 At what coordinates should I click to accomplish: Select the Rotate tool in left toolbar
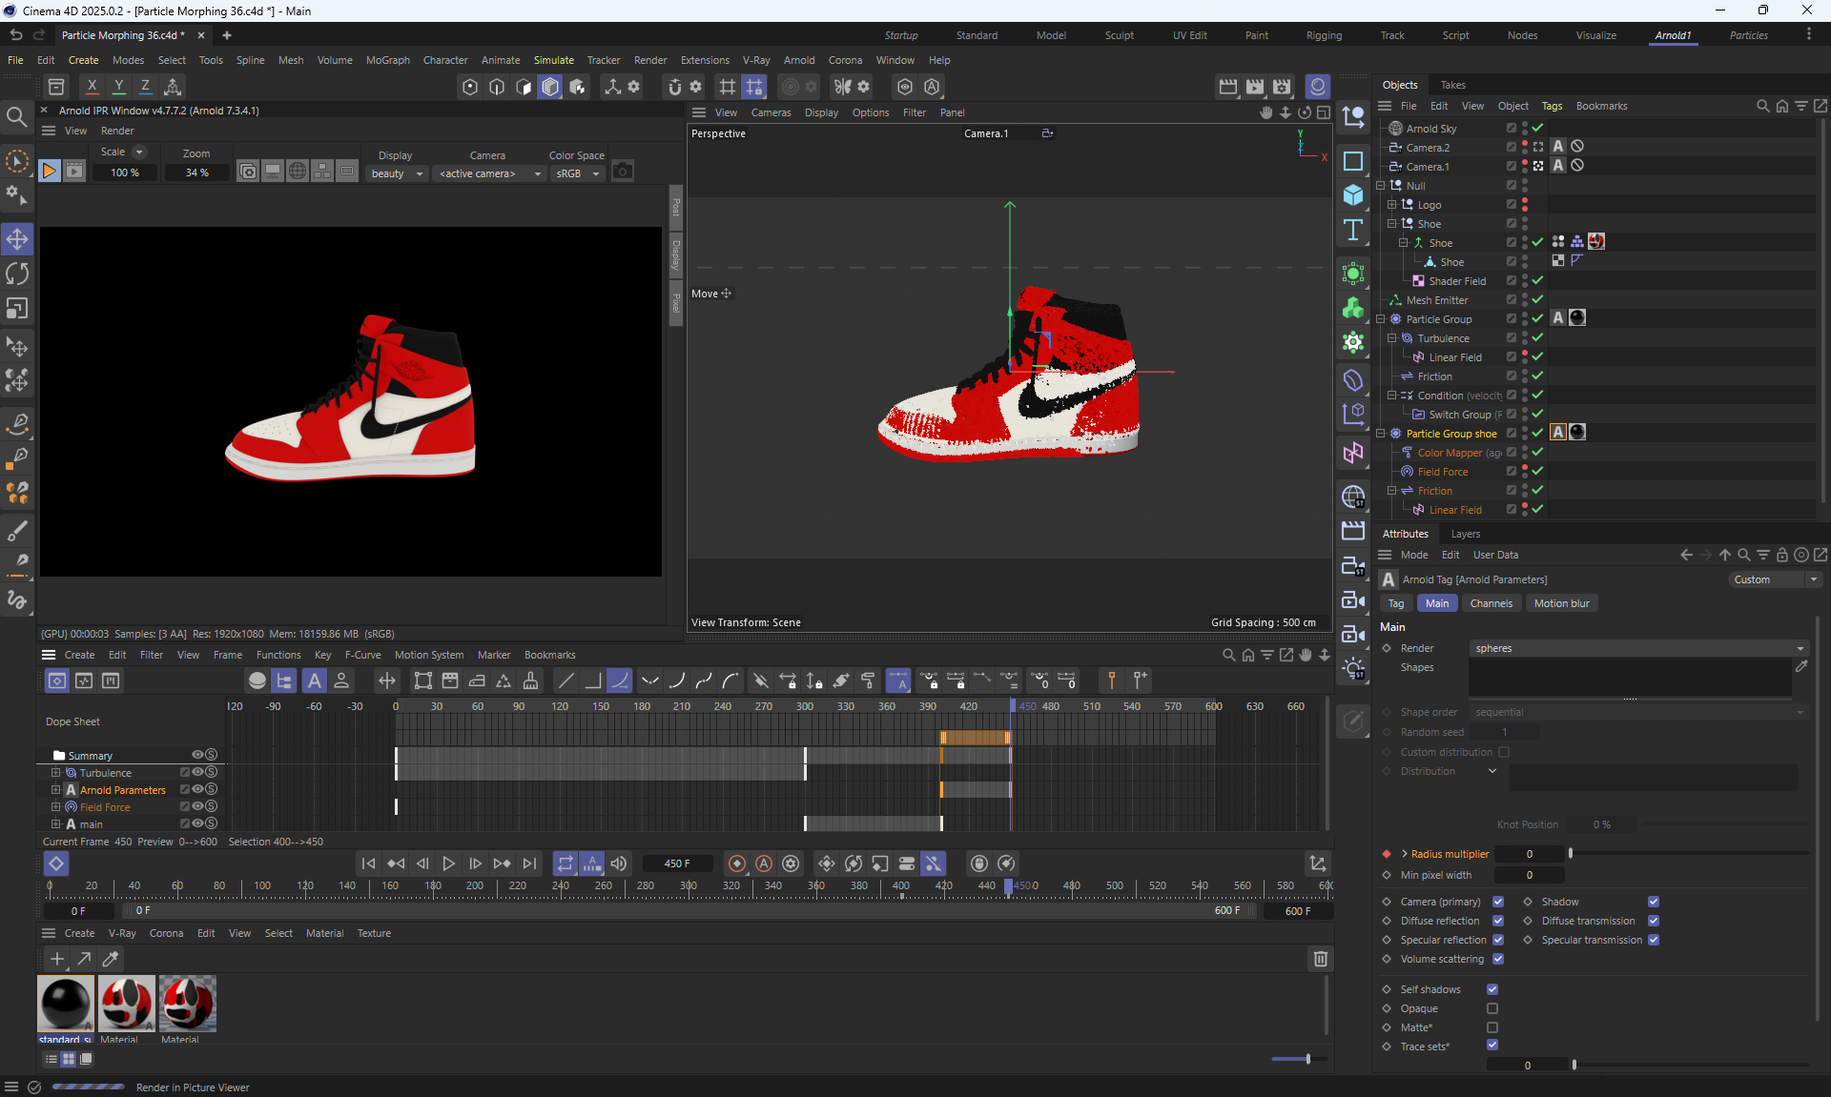tap(17, 274)
